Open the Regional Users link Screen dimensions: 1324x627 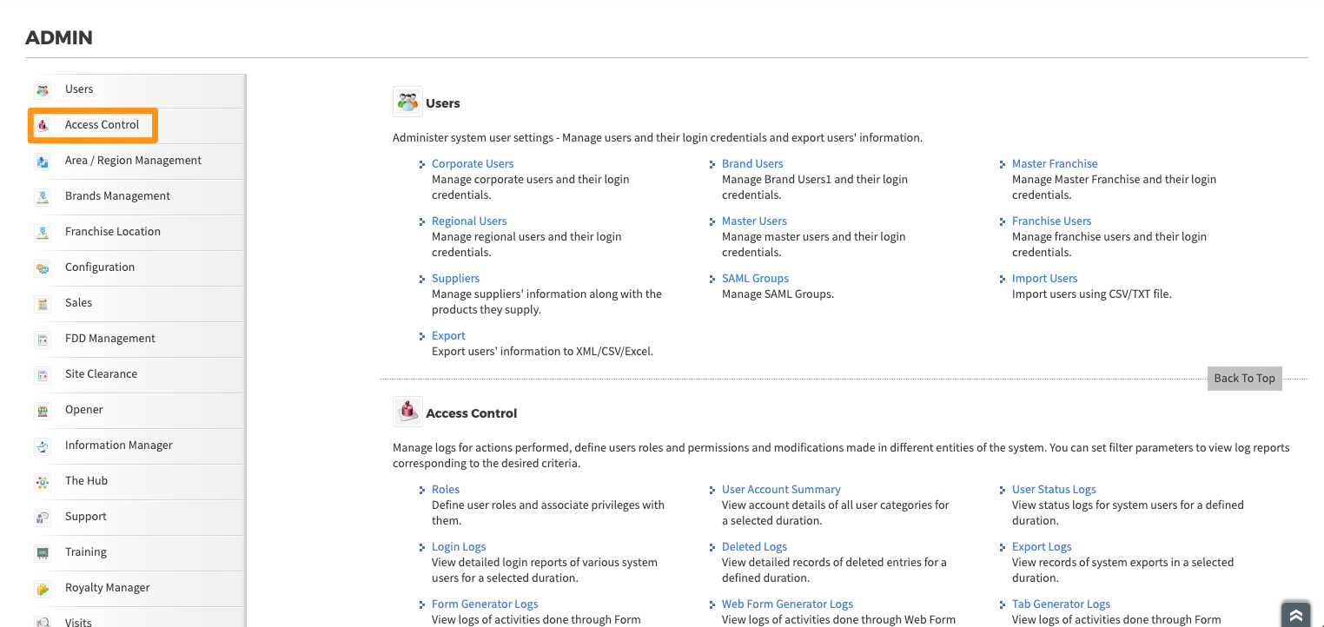[x=469, y=221]
